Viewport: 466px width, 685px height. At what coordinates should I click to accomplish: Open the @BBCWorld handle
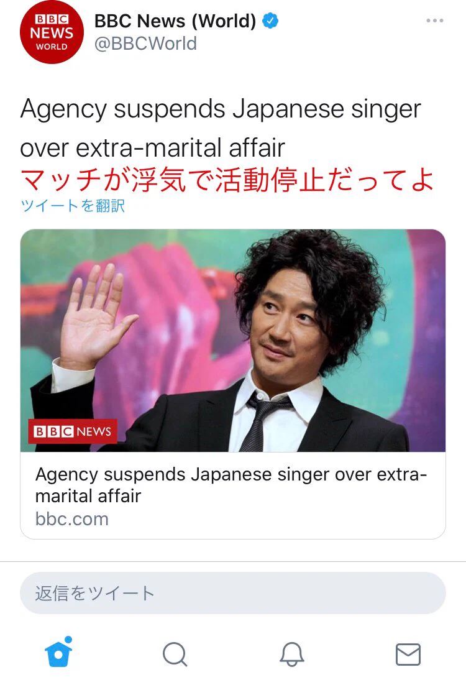click(x=145, y=44)
